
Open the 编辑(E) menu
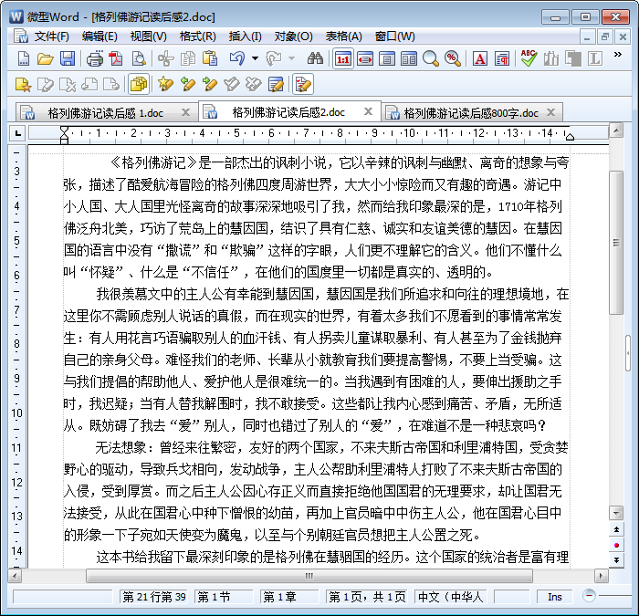[100, 37]
